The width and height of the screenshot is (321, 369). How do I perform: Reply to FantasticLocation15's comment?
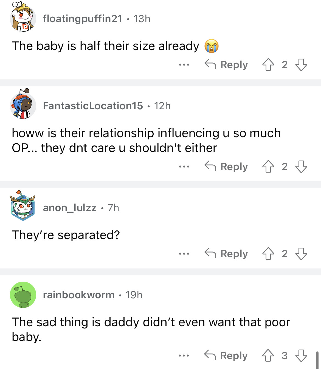(226, 167)
